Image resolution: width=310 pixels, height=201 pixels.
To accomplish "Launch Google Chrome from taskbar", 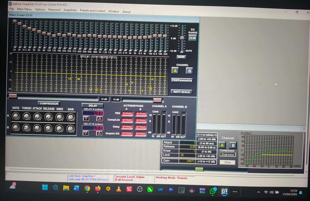I will point(87,189).
